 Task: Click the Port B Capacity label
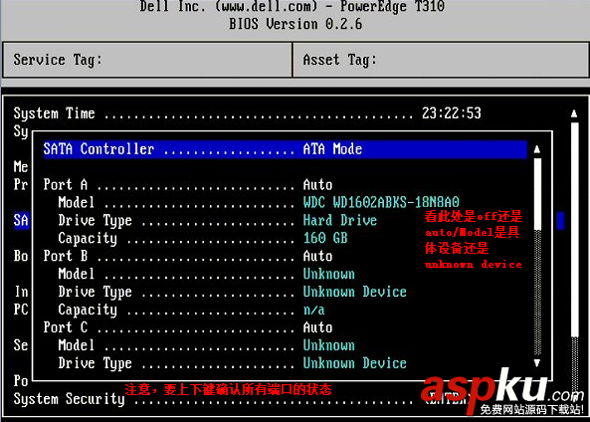click(x=88, y=310)
